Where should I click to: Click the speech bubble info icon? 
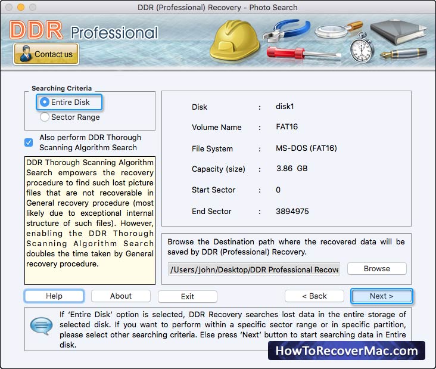click(x=41, y=325)
